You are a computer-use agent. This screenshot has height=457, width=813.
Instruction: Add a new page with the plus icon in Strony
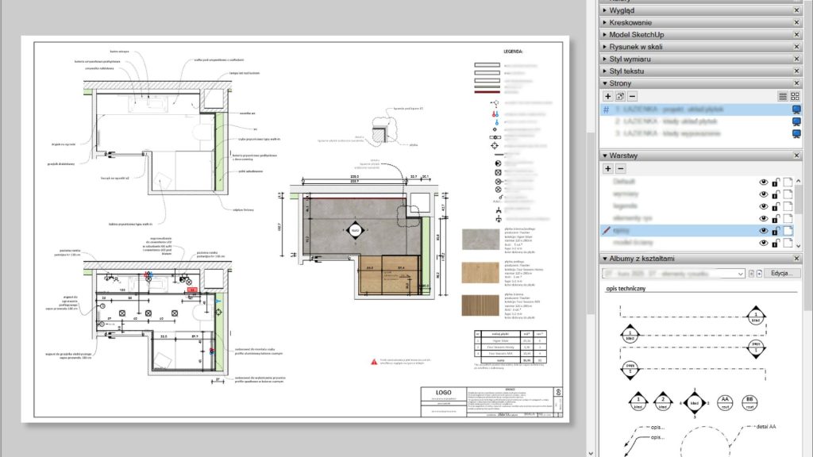click(607, 96)
